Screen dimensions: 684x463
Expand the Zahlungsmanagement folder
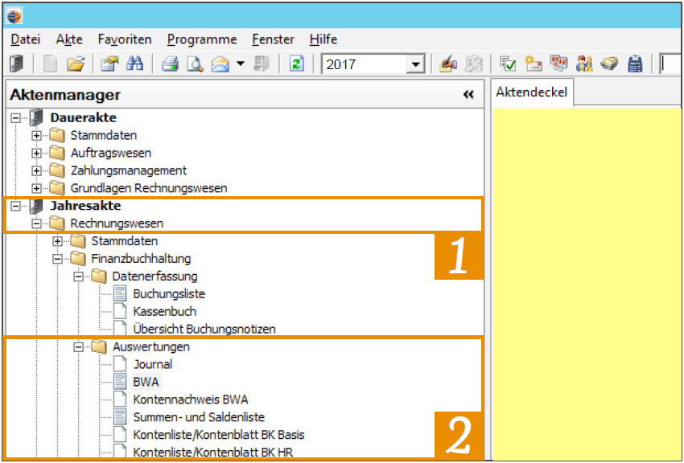pos(37,170)
